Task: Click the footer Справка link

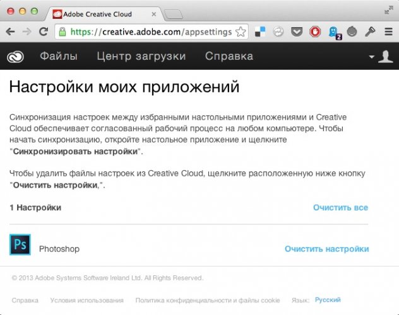Action: (x=25, y=301)
